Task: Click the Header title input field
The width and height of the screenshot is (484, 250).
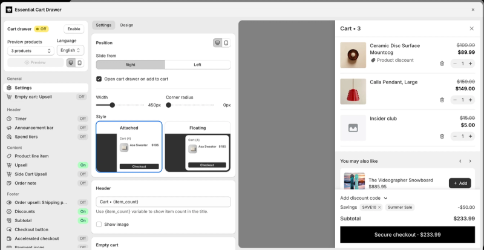Action: [163, 202]
